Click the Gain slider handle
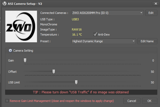 click(x=25, y=60)
